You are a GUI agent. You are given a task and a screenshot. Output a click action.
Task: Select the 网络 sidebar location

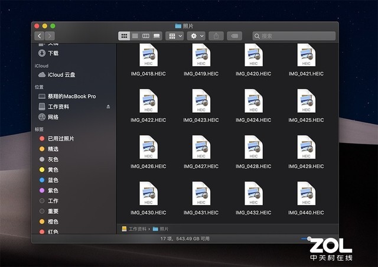(x=53, y=117)
